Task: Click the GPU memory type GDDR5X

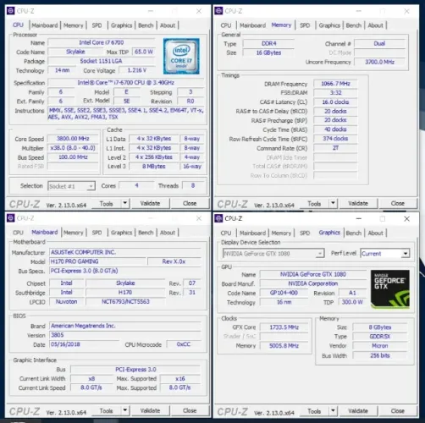Action: click(x=380, y=337)
